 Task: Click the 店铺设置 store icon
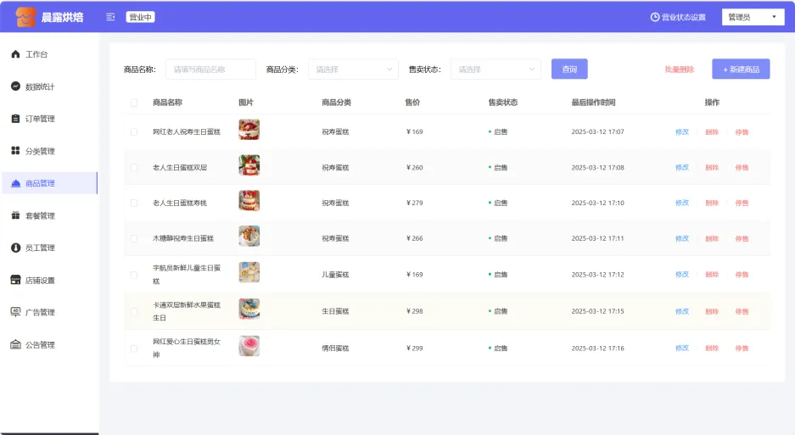coord(15,280)
